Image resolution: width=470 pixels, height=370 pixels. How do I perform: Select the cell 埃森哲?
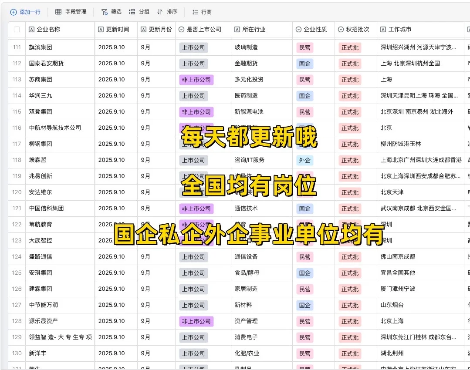(60, 160)
